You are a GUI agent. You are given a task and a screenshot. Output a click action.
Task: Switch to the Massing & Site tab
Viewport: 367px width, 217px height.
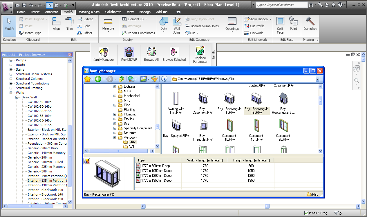(x=89, y=12)
